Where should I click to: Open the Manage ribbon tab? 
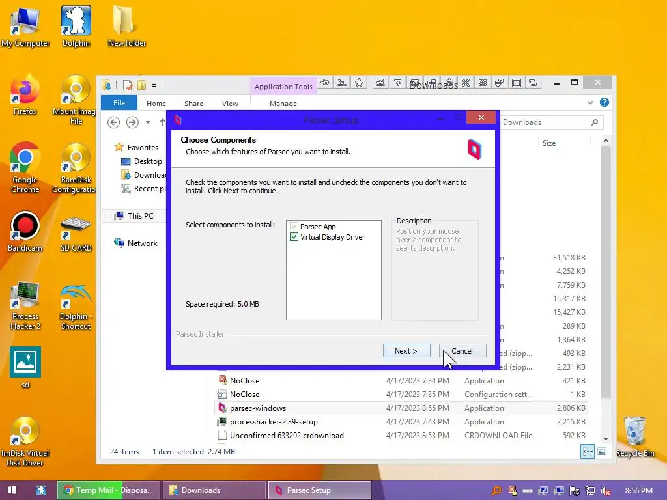[283, 104]
